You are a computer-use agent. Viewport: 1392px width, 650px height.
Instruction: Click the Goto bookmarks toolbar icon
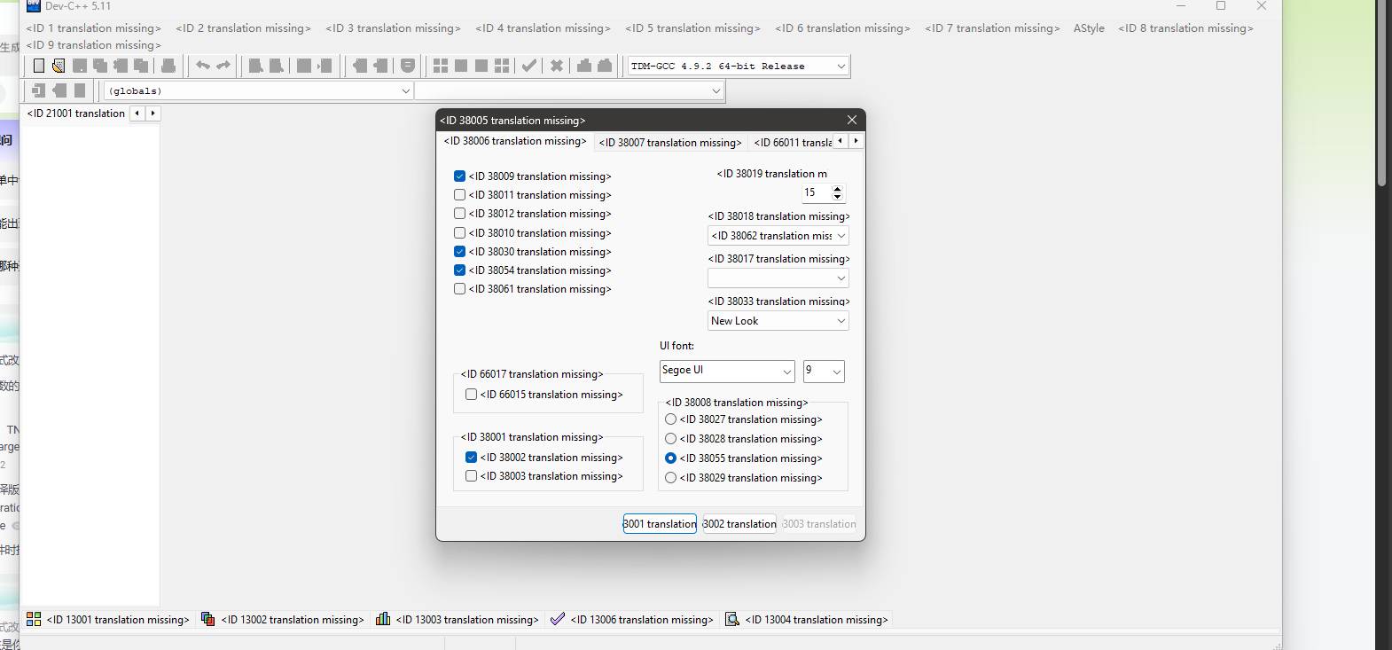click(x=380, y=66)
